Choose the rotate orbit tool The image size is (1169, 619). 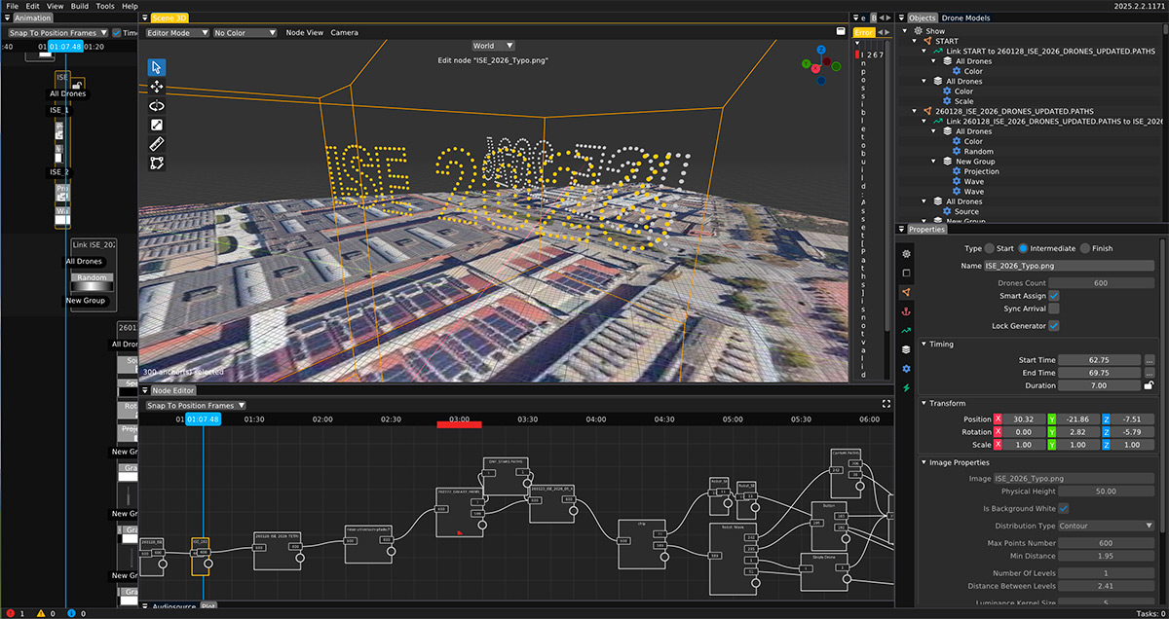pos(157,105)
